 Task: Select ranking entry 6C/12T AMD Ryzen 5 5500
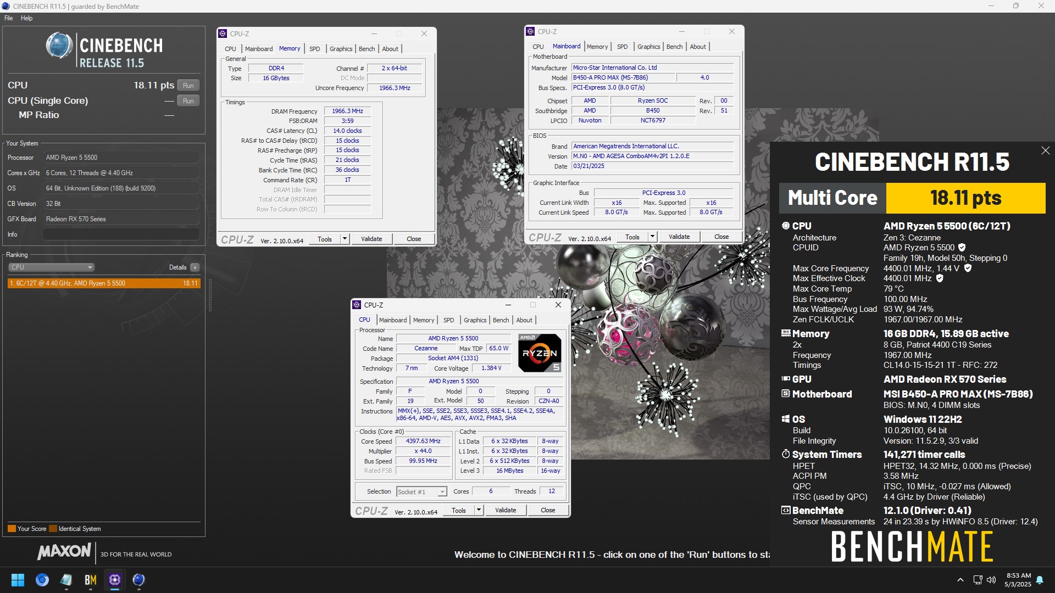pos(104,283)
